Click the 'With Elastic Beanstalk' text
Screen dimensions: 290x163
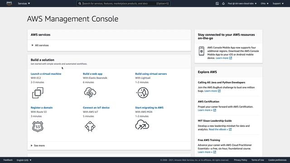point(95,78)
